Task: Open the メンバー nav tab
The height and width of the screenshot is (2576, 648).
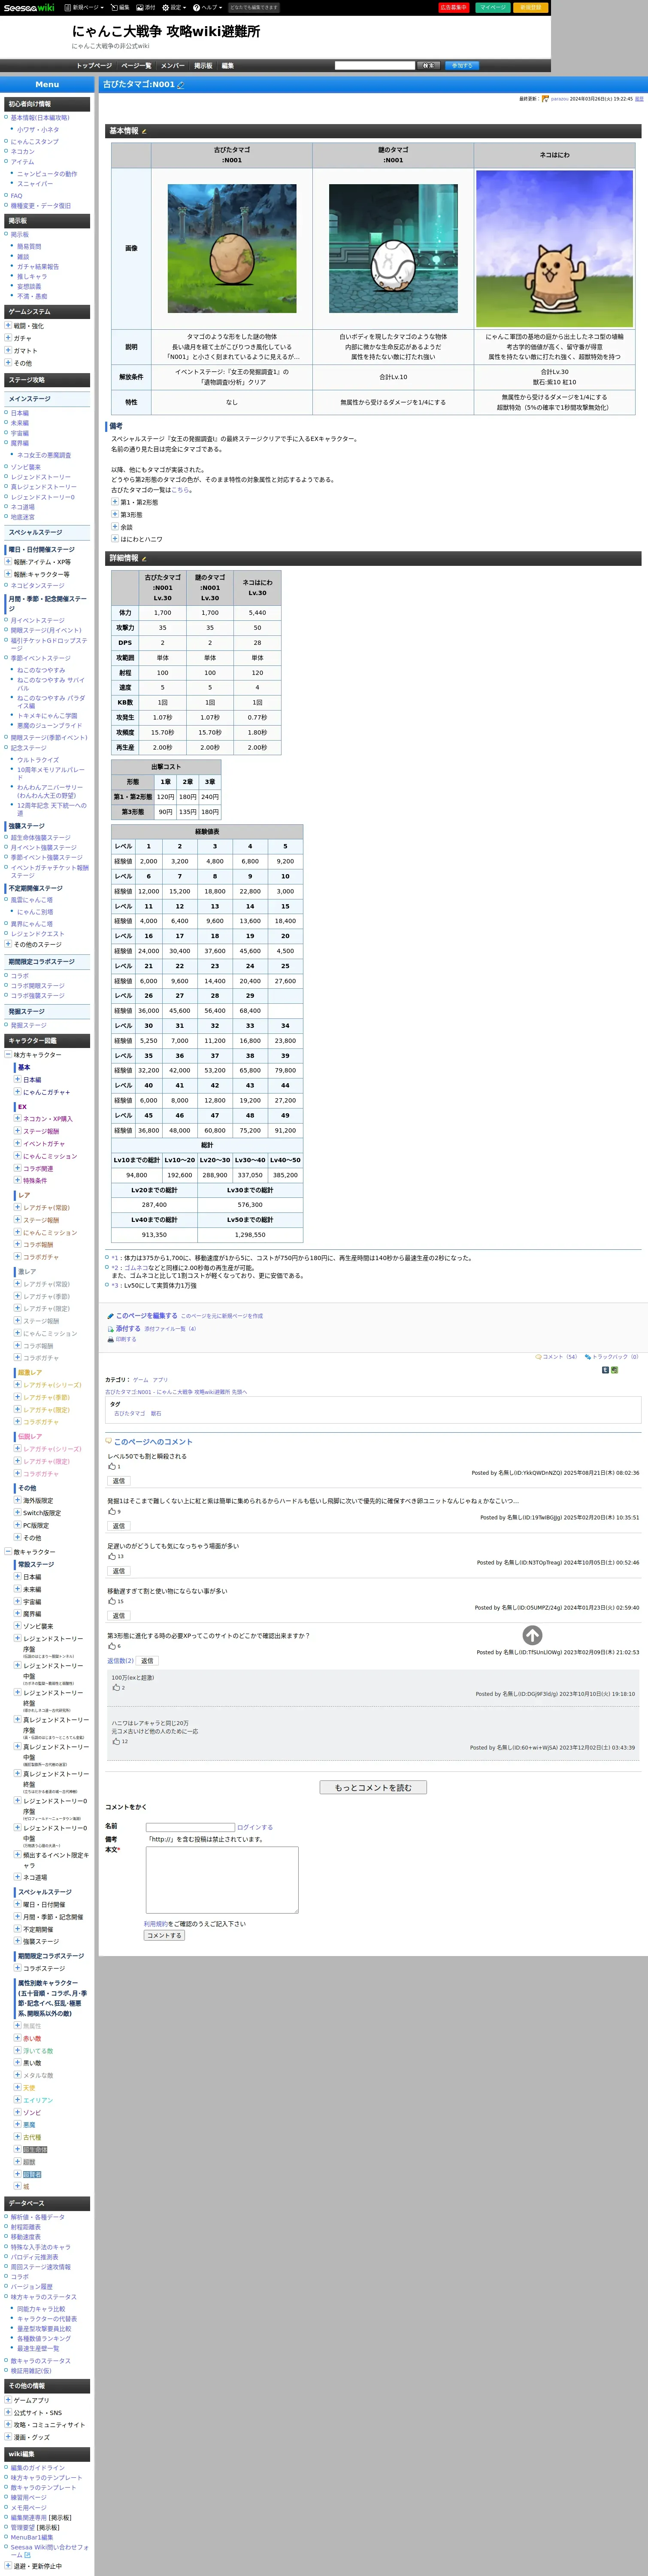Action: pos(172,66)
